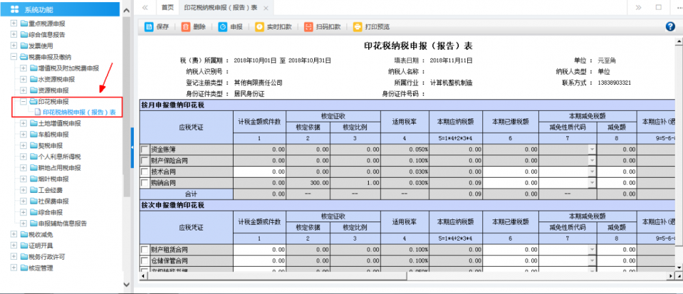The image size is (683, 294).
Task: Open 减免性质代码 dropdown in 资金账簿 row
Action: pyautogui.click(x=591, y=150)
